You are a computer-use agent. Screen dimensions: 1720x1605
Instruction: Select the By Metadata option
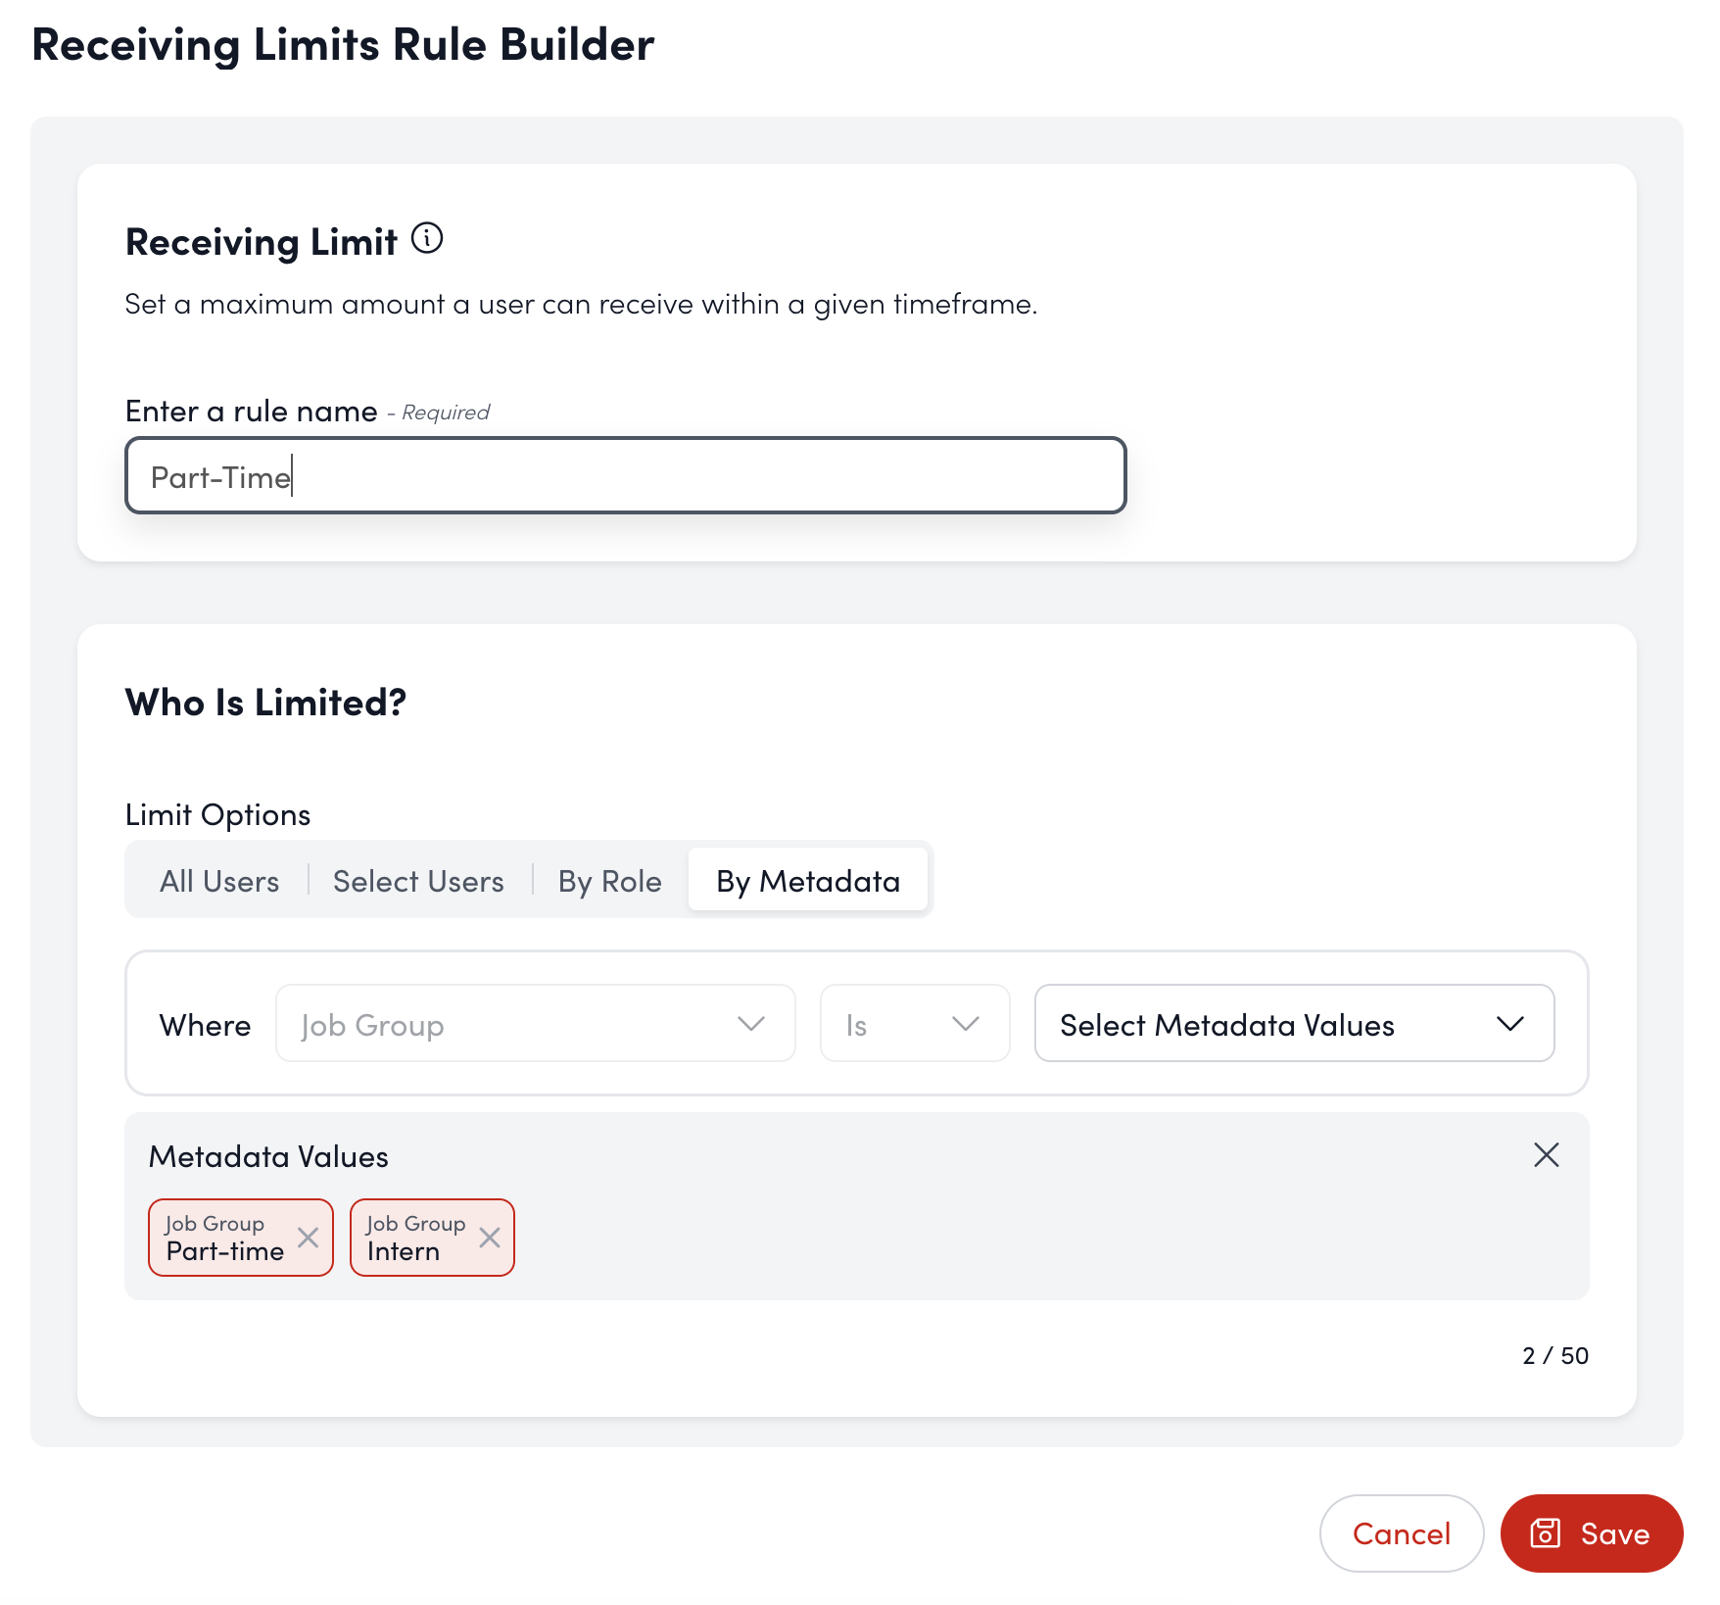[x=807, y=881]
